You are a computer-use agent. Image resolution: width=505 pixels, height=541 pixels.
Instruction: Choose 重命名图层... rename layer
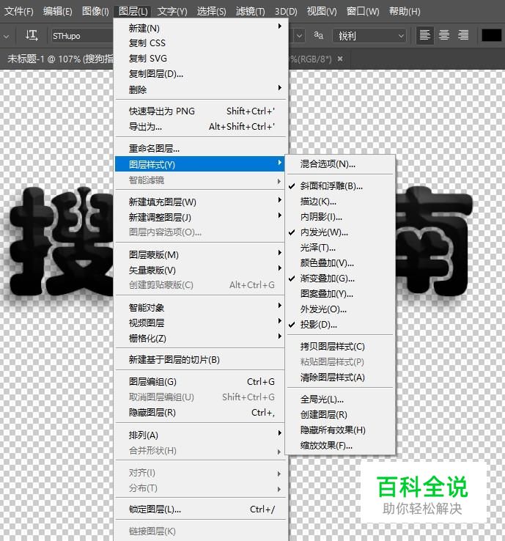(x=200, y=149)
